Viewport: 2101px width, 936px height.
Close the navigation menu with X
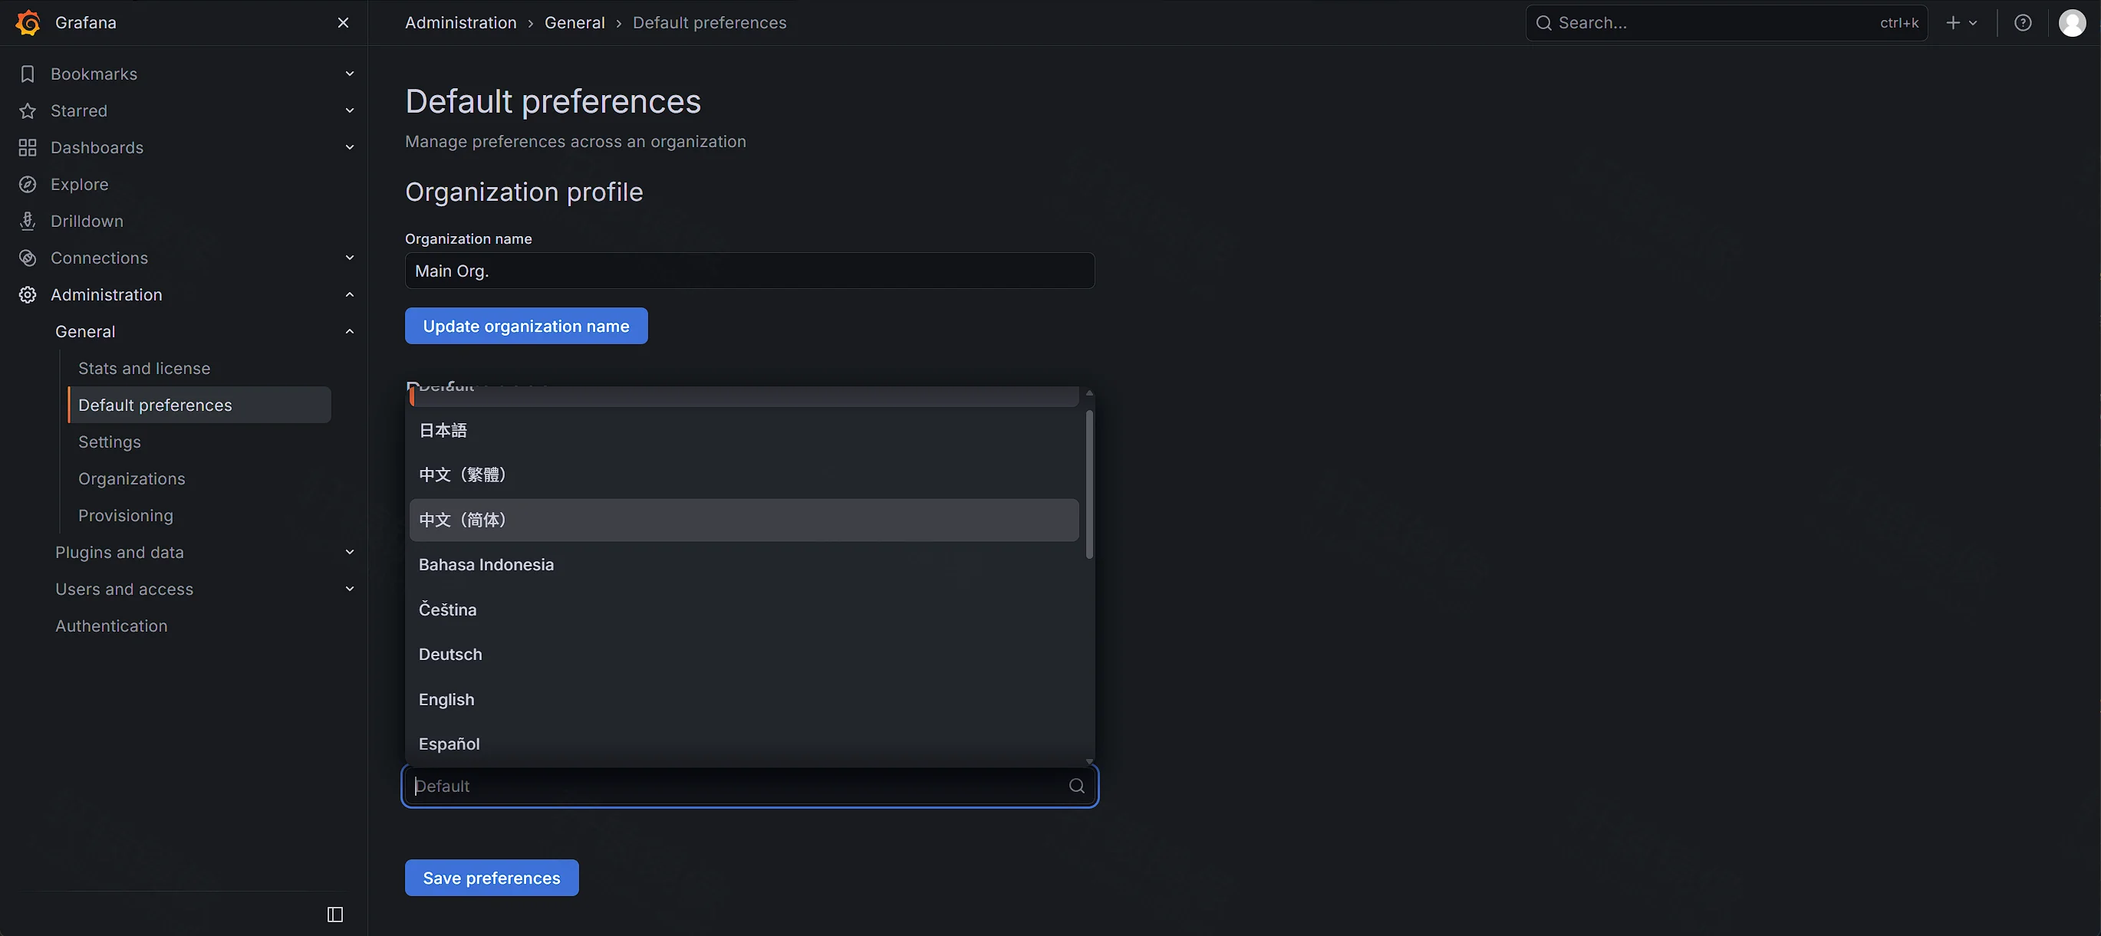[x=344, y=23]
